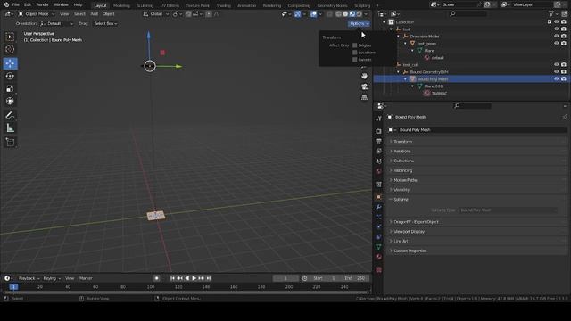Pick the Annotate pencil tool
571x321 pixels.
point(10,115)
